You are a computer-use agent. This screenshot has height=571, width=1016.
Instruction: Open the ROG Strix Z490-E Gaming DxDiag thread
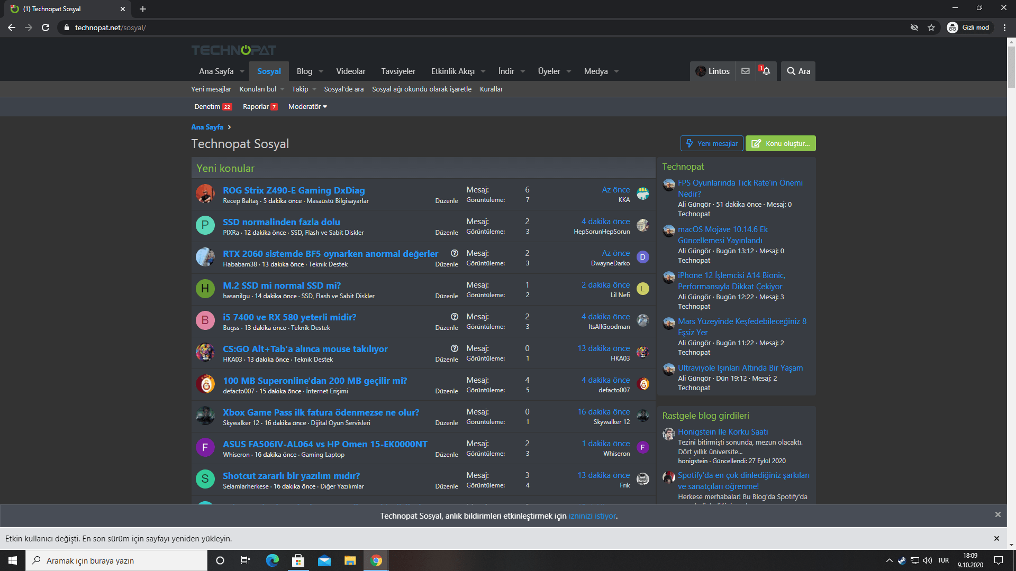(293, 190)
